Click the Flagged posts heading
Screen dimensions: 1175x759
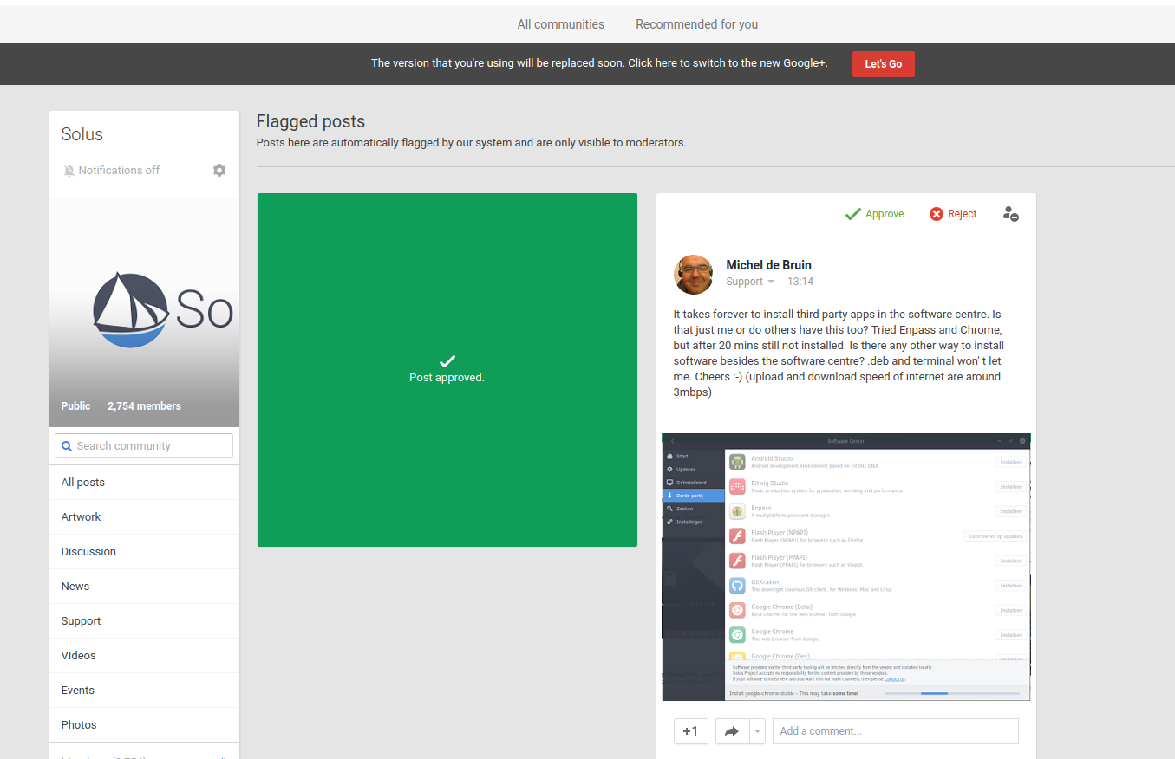click(x=311, y=122)
